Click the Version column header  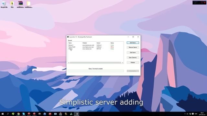point(98,43)
